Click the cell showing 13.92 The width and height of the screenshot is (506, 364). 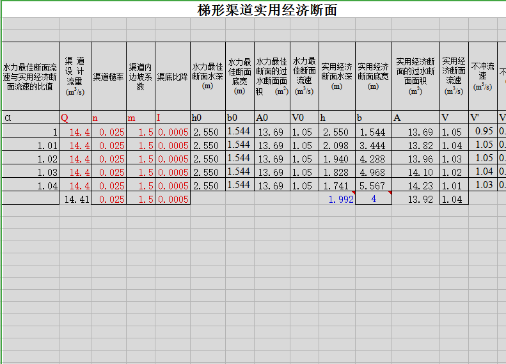415,199
